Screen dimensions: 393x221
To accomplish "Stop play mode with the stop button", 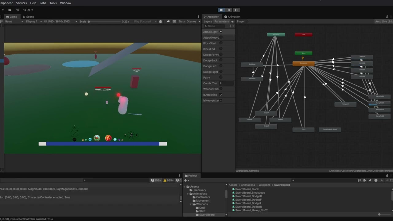I will 221,10.
